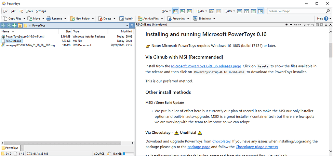333x156 pixels.
Task: Expand Delete dropdown arrow
Action: [x=114, y=18]
